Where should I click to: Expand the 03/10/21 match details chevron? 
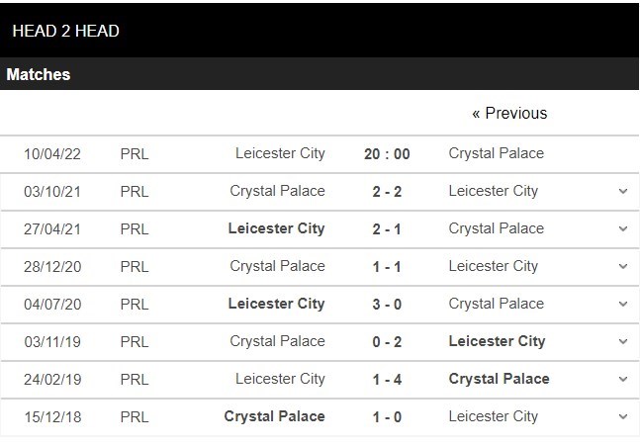(x=623, y=191)
